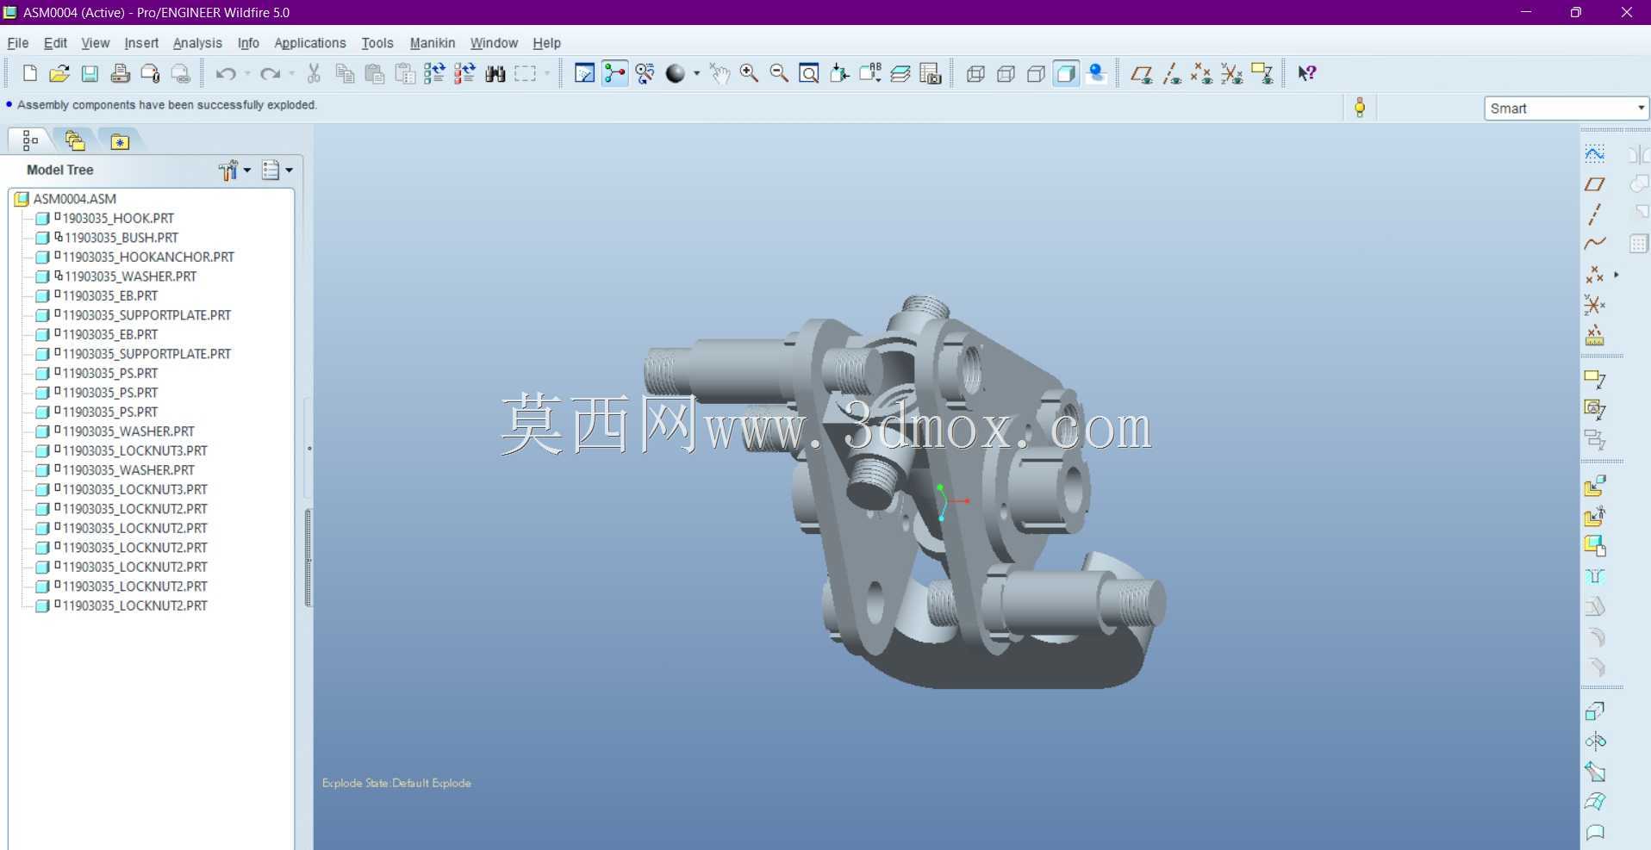
Task: Toggle datum points visibility
Action: (1201, 74)
